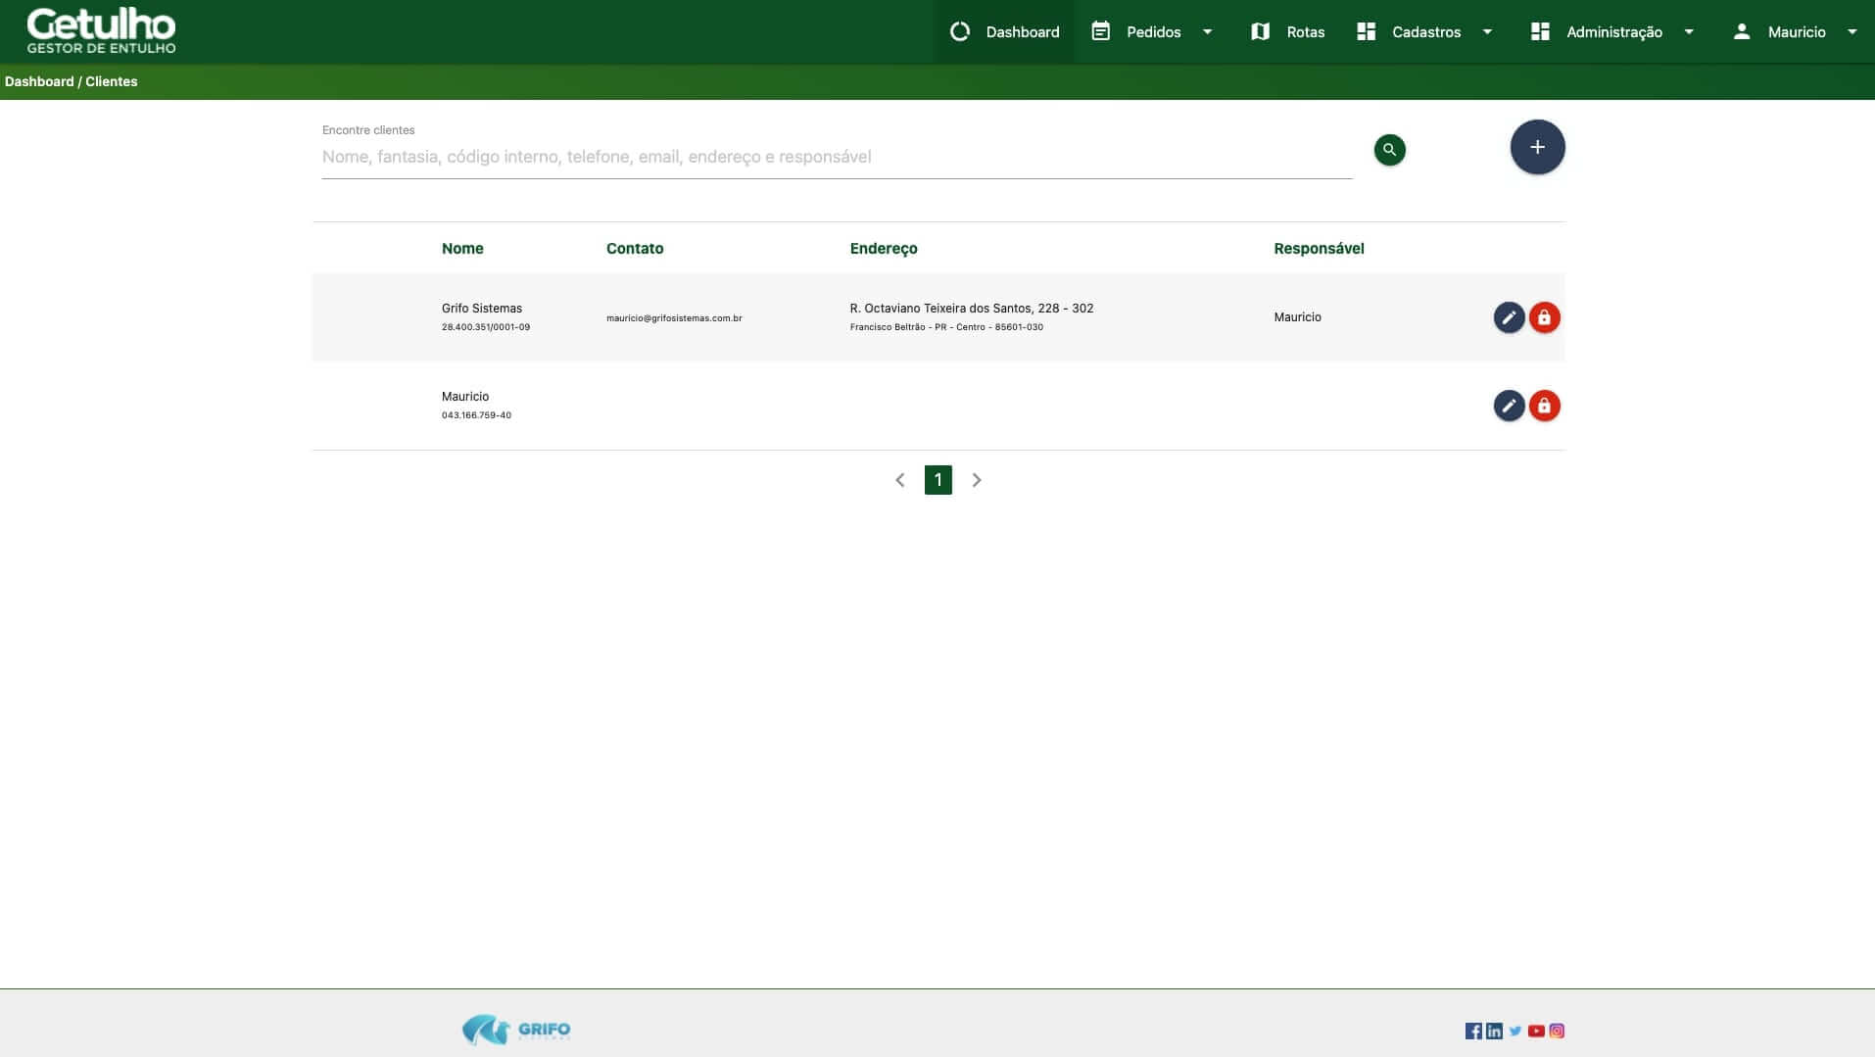The width and height of the screenshot is (1875, 1057).
Task: Click the Grifo logo in footer
Action: point(516,1030)
